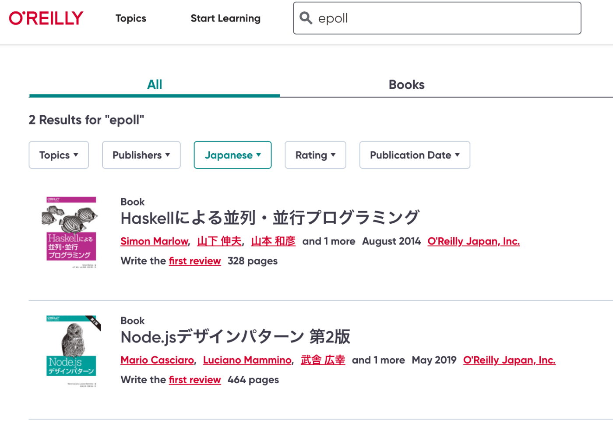The height and width of the screenshot is (427, 613).
Task: Click O'Reilly Japan publisher on Haskell book
Action: pyautogui.click(x=474, y=241)
